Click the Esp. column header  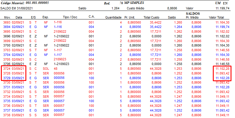click(x=46, y=17)
